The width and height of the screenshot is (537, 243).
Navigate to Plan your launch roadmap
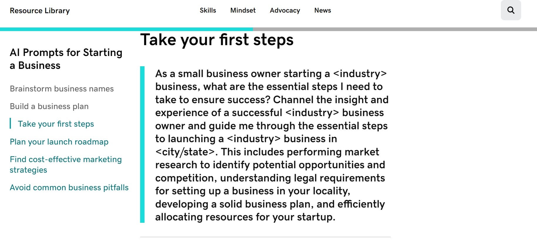pyautogui.click(x=59, y=142)
